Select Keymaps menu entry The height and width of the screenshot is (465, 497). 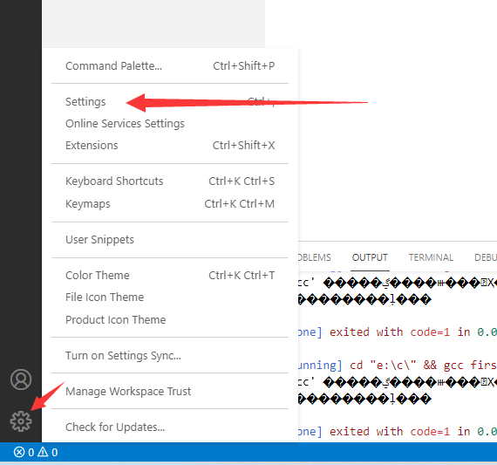click(x=170, y=203)
